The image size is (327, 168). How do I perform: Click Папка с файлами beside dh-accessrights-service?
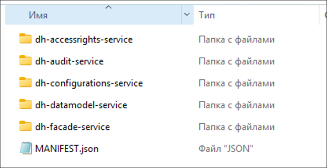tap(237, 40)
